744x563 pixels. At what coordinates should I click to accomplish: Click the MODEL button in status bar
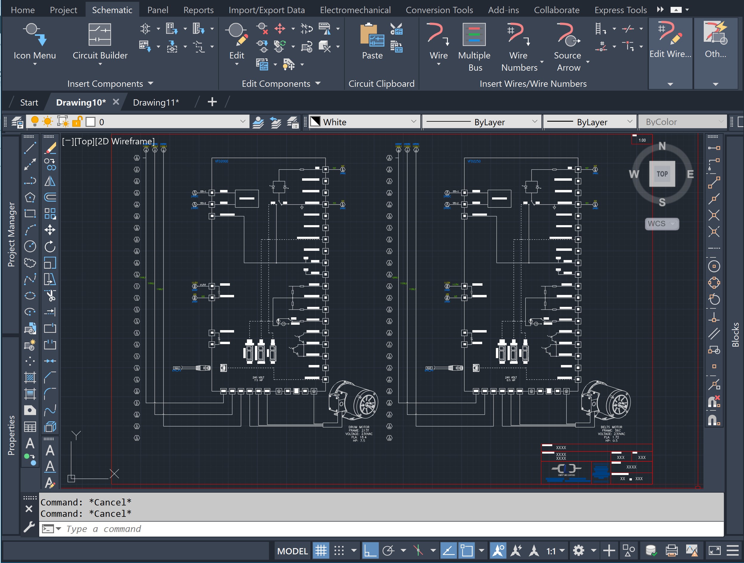click(292, 550)
